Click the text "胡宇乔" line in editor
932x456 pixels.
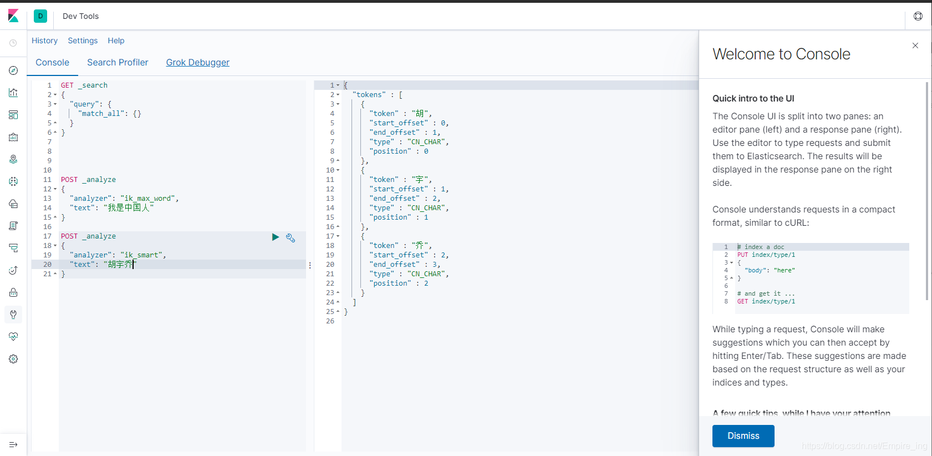click(x=103, y=265)
